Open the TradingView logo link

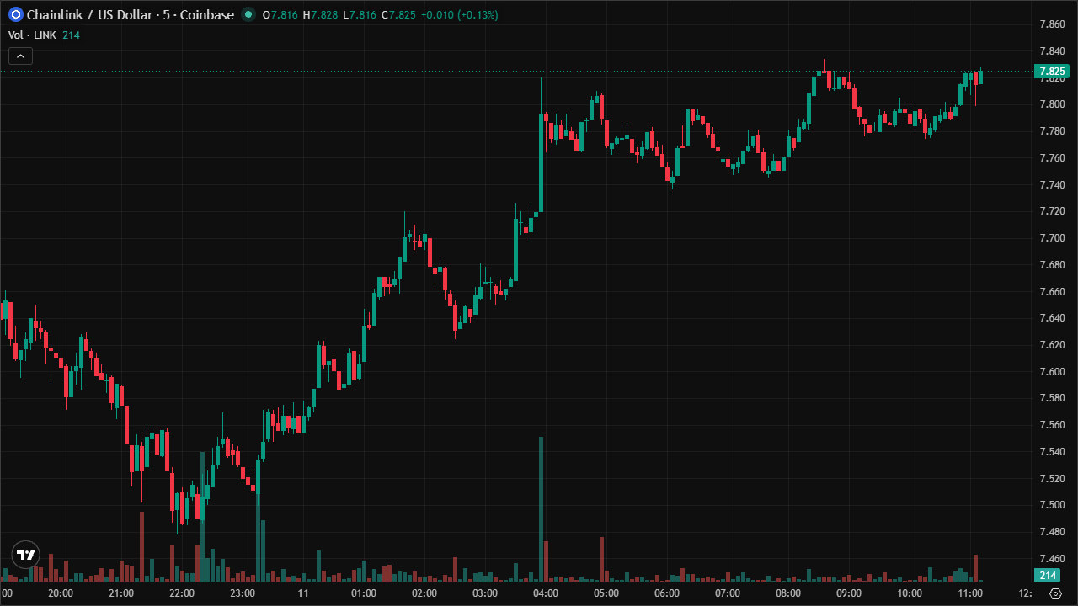[26, 555]
